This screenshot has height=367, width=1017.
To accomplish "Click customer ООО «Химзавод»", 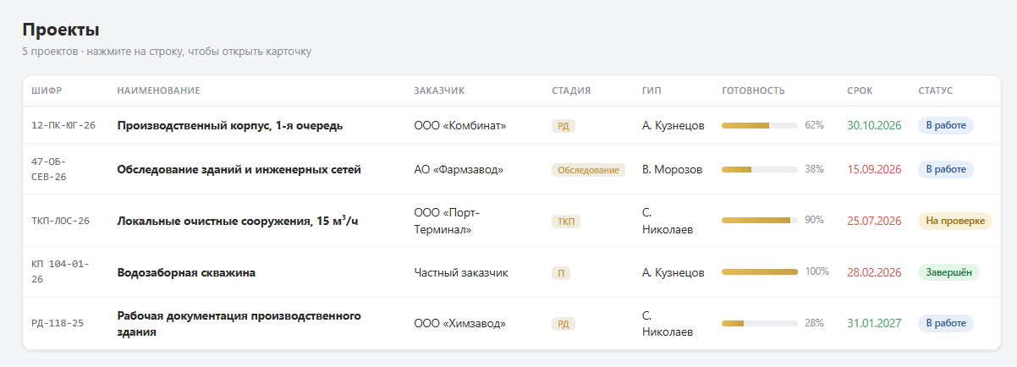I will point(460,323).
